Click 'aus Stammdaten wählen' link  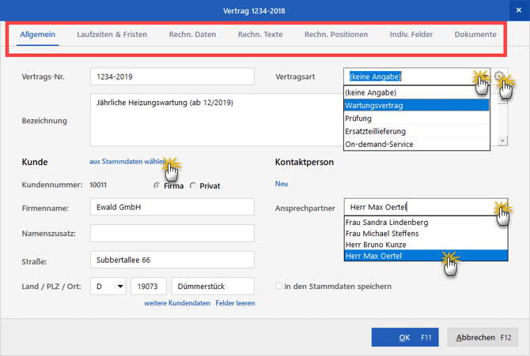[127, 162]
